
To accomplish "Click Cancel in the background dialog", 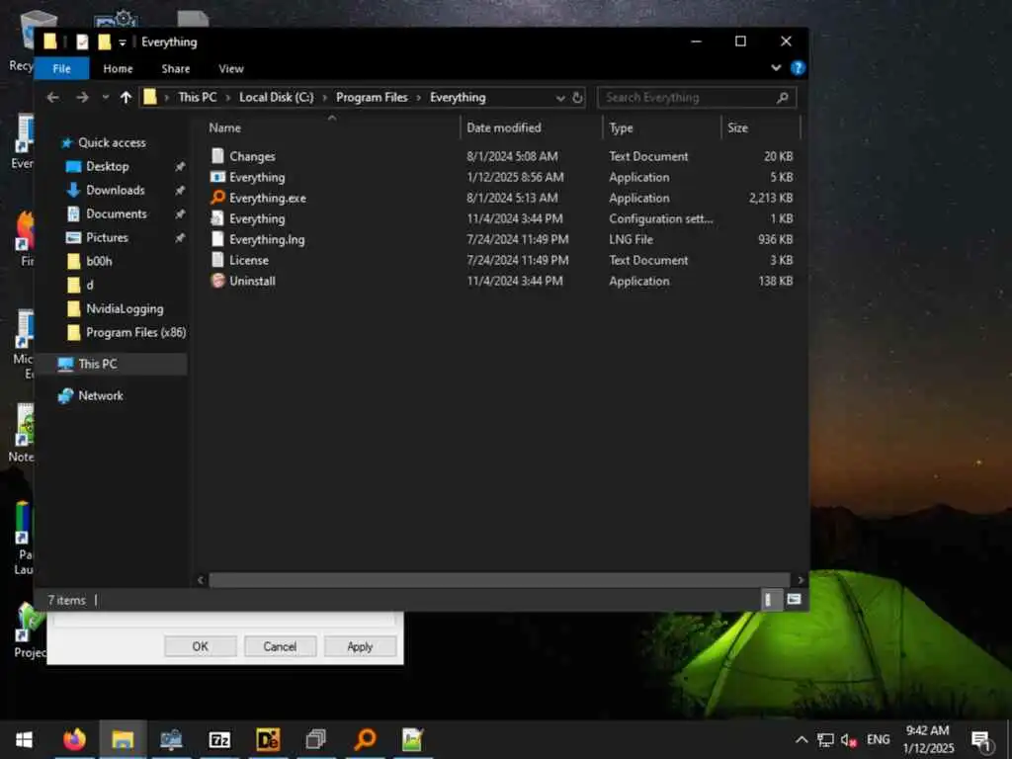I will pos(280,646).
